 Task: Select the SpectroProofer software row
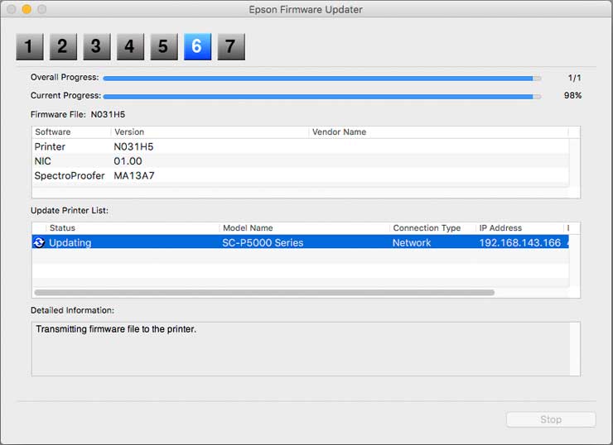[300, 175]
